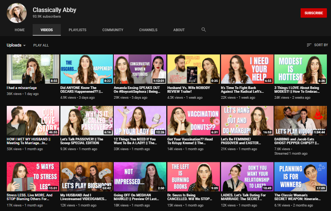Click '36K views • 1 day ago' text
Viewport: 331px width, 211px height.
click(23, 94)
